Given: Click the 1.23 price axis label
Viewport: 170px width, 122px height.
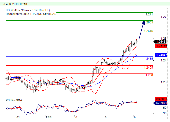Looking at the screenshot, I should click(x=163, y=82).
